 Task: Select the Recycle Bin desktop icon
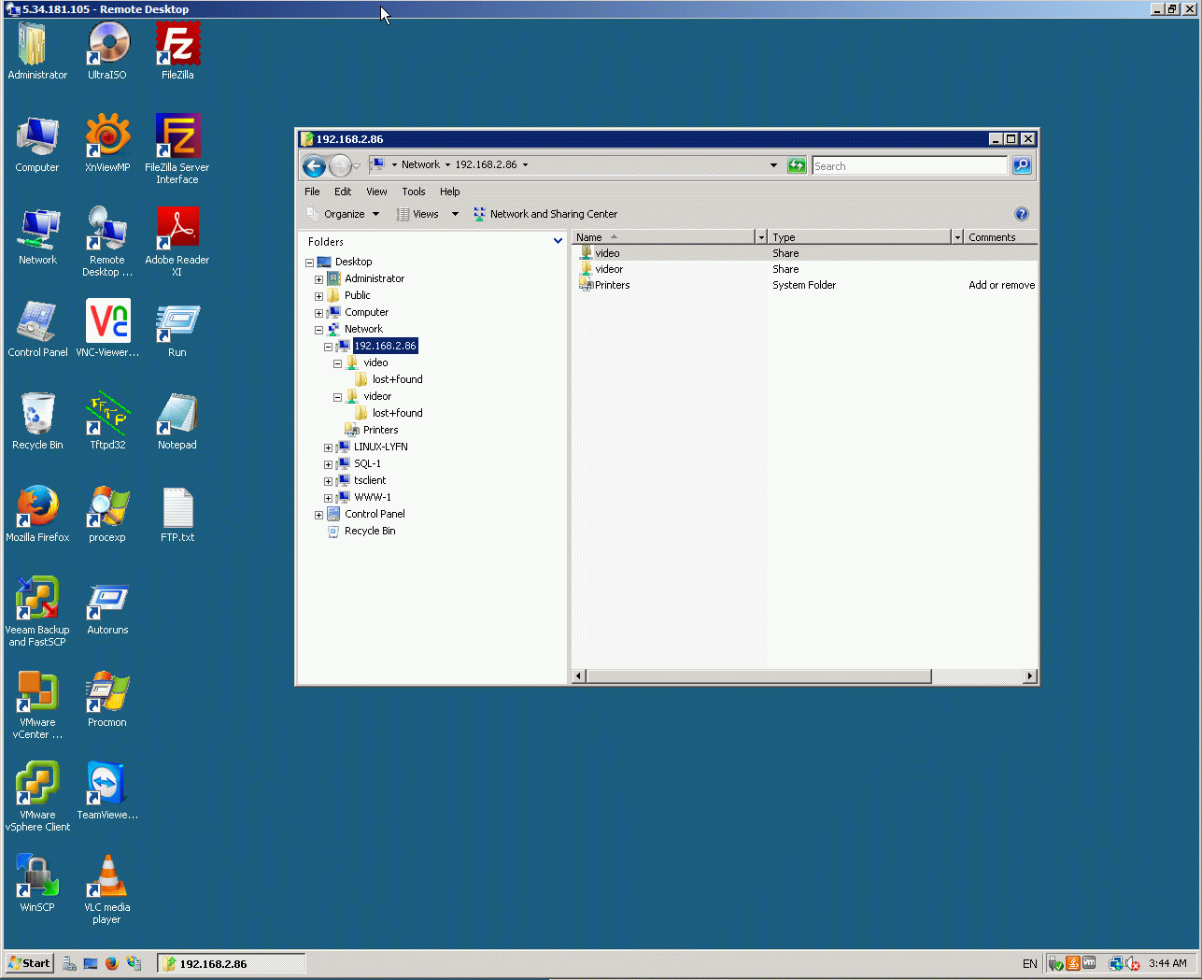(x=37, y=420)
